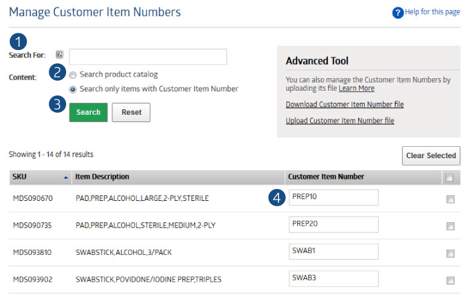This screenshot has height=299, width=467.
Task: Click the PREP10 customer item number field
Action: (x=333, y=198)
